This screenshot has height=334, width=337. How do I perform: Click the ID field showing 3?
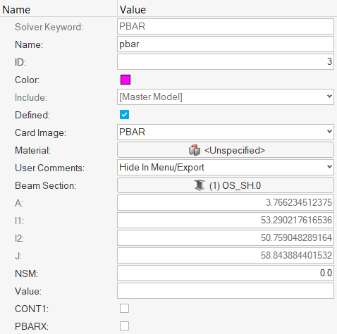click(x=226, y=61)
